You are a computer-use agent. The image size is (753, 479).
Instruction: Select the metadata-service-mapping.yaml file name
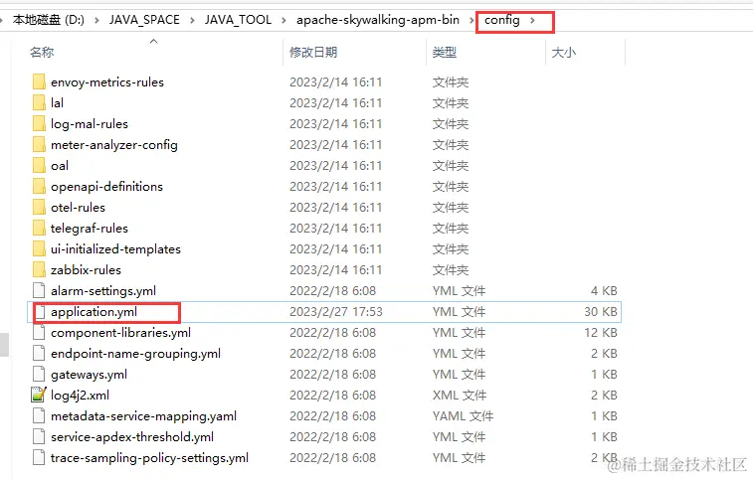coord(143,416)
